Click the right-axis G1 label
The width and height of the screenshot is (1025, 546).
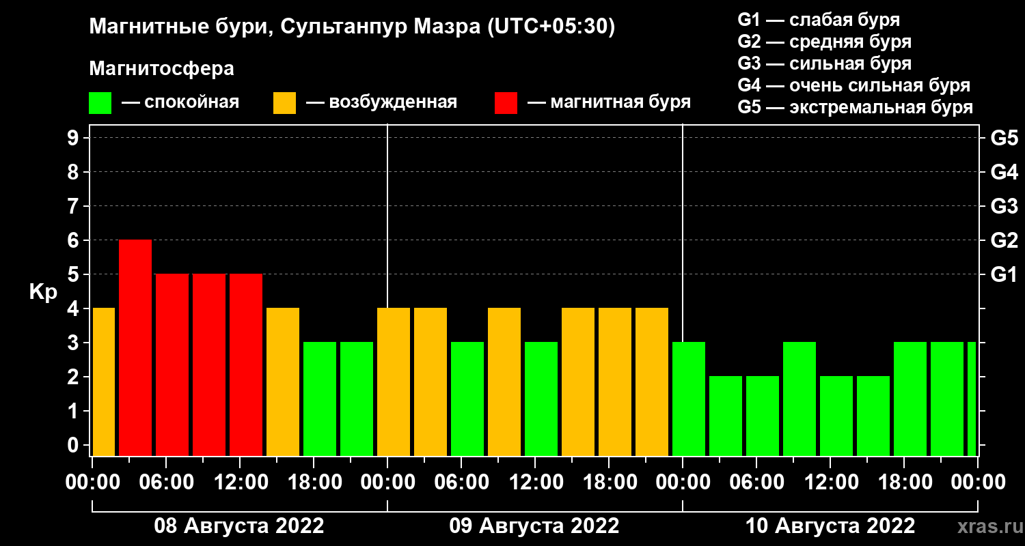pyautogui.click(x=1004, y=274)
